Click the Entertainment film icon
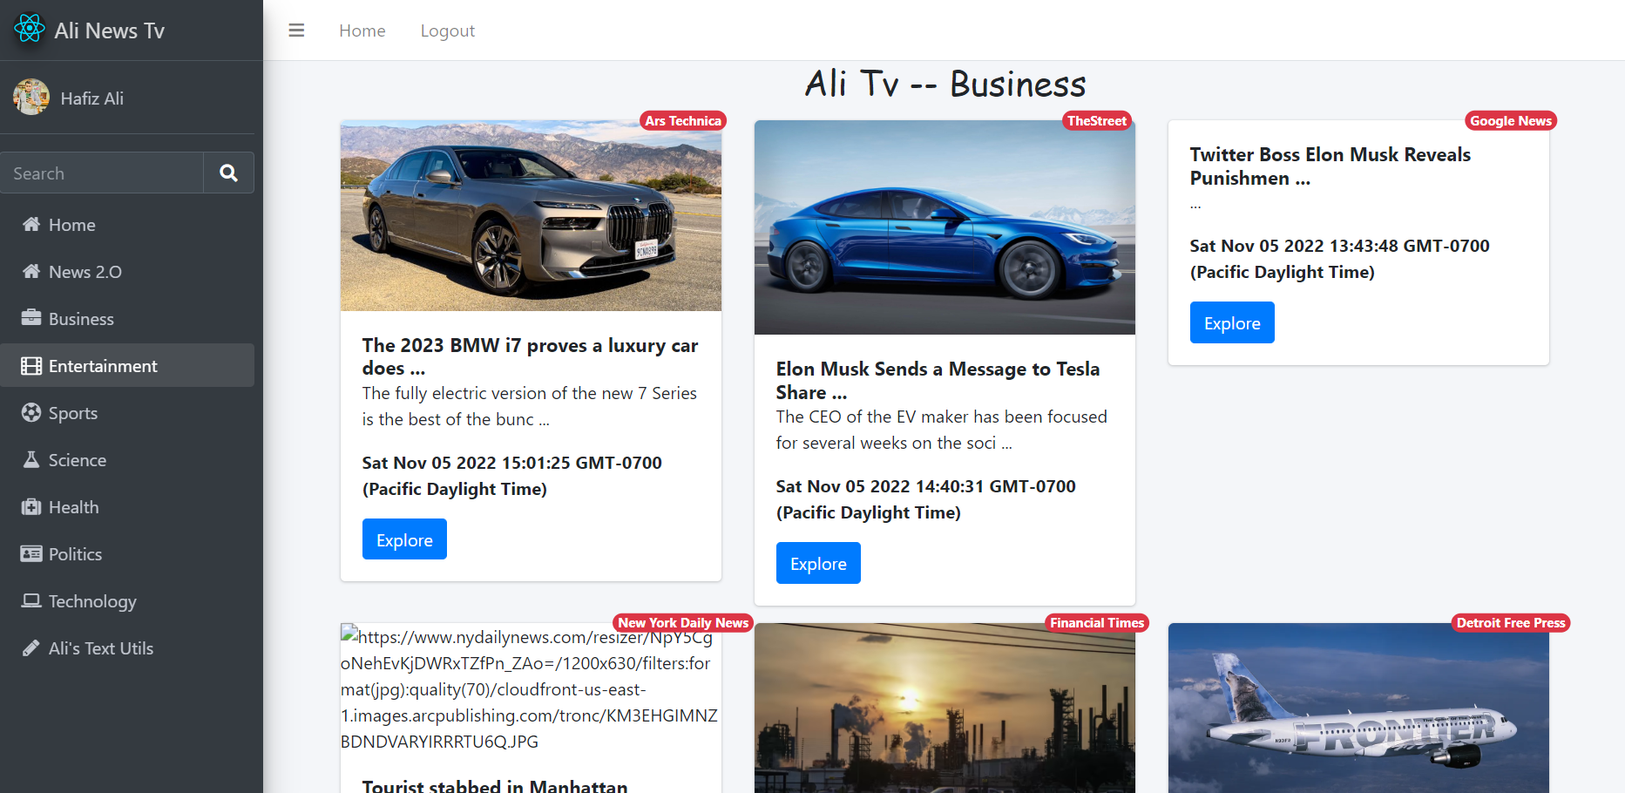Image resolution: width=1625 pixels, height=793 pixels. 31,366
